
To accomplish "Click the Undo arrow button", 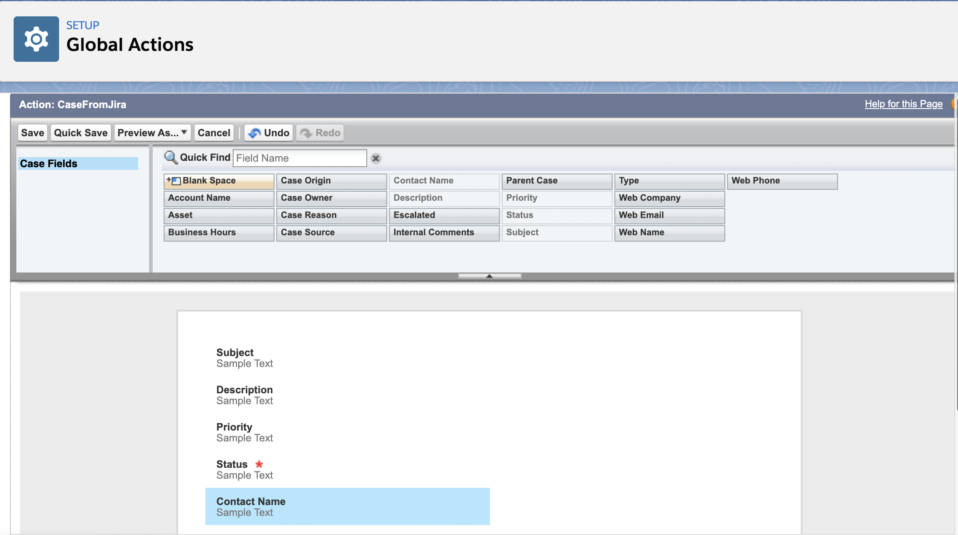I will [x=269, y=133].
